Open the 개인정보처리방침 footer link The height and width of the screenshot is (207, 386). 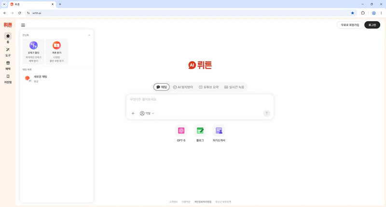tap(203, 202)
